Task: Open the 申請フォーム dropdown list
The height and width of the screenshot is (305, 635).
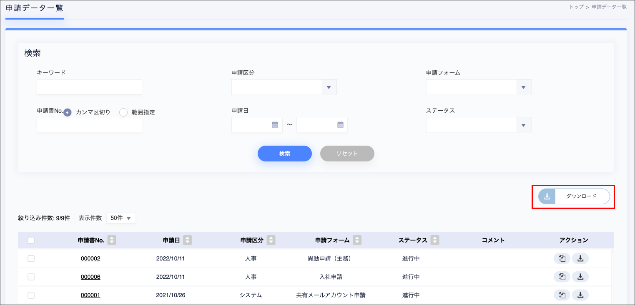Action: point(523,87)
